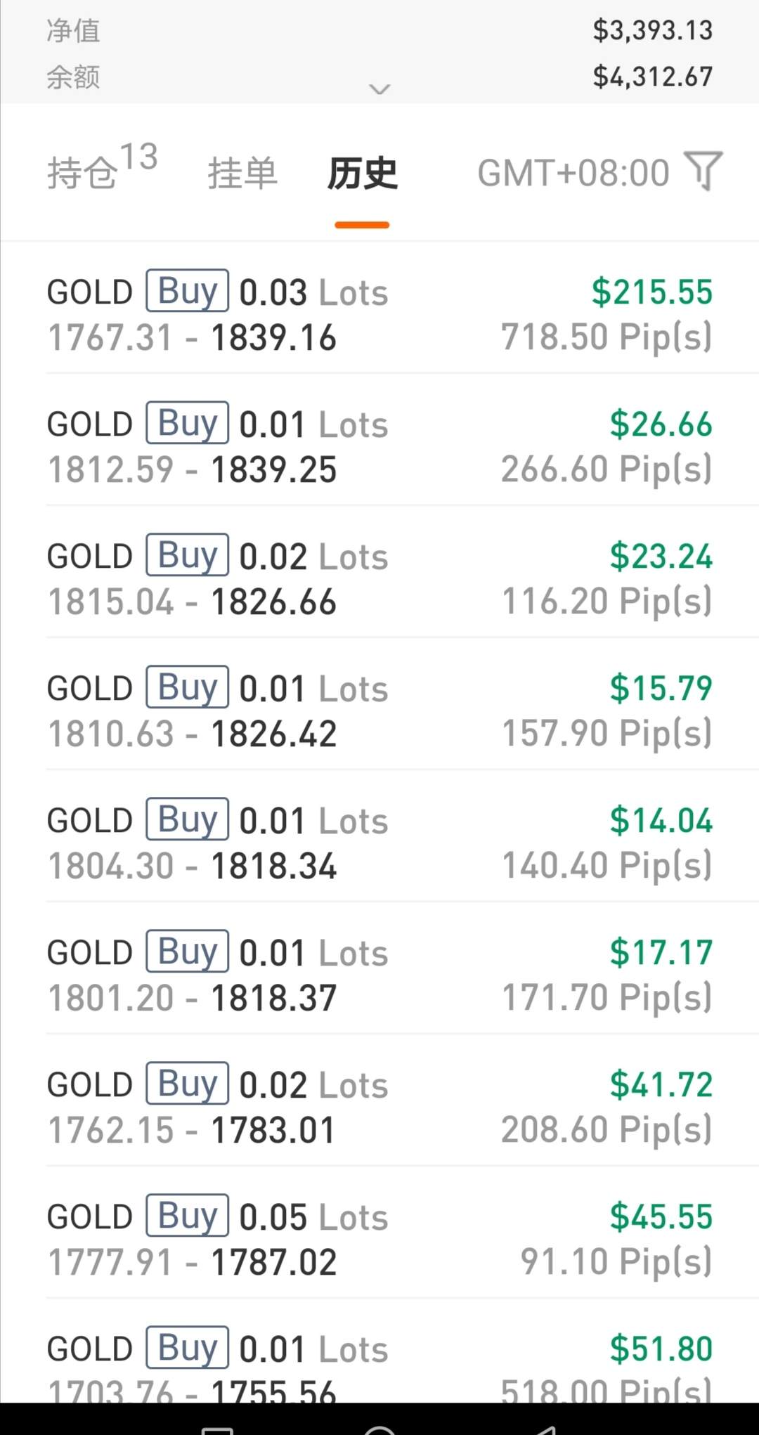Expand account summary with chevron arrow
This screenshot has height=1435, width=759.
pyautogui.click(x=379, y=89)
